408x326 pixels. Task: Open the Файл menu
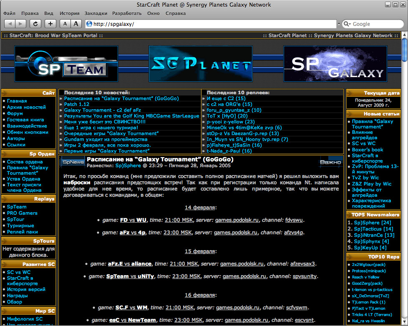(x=9, y=13)
